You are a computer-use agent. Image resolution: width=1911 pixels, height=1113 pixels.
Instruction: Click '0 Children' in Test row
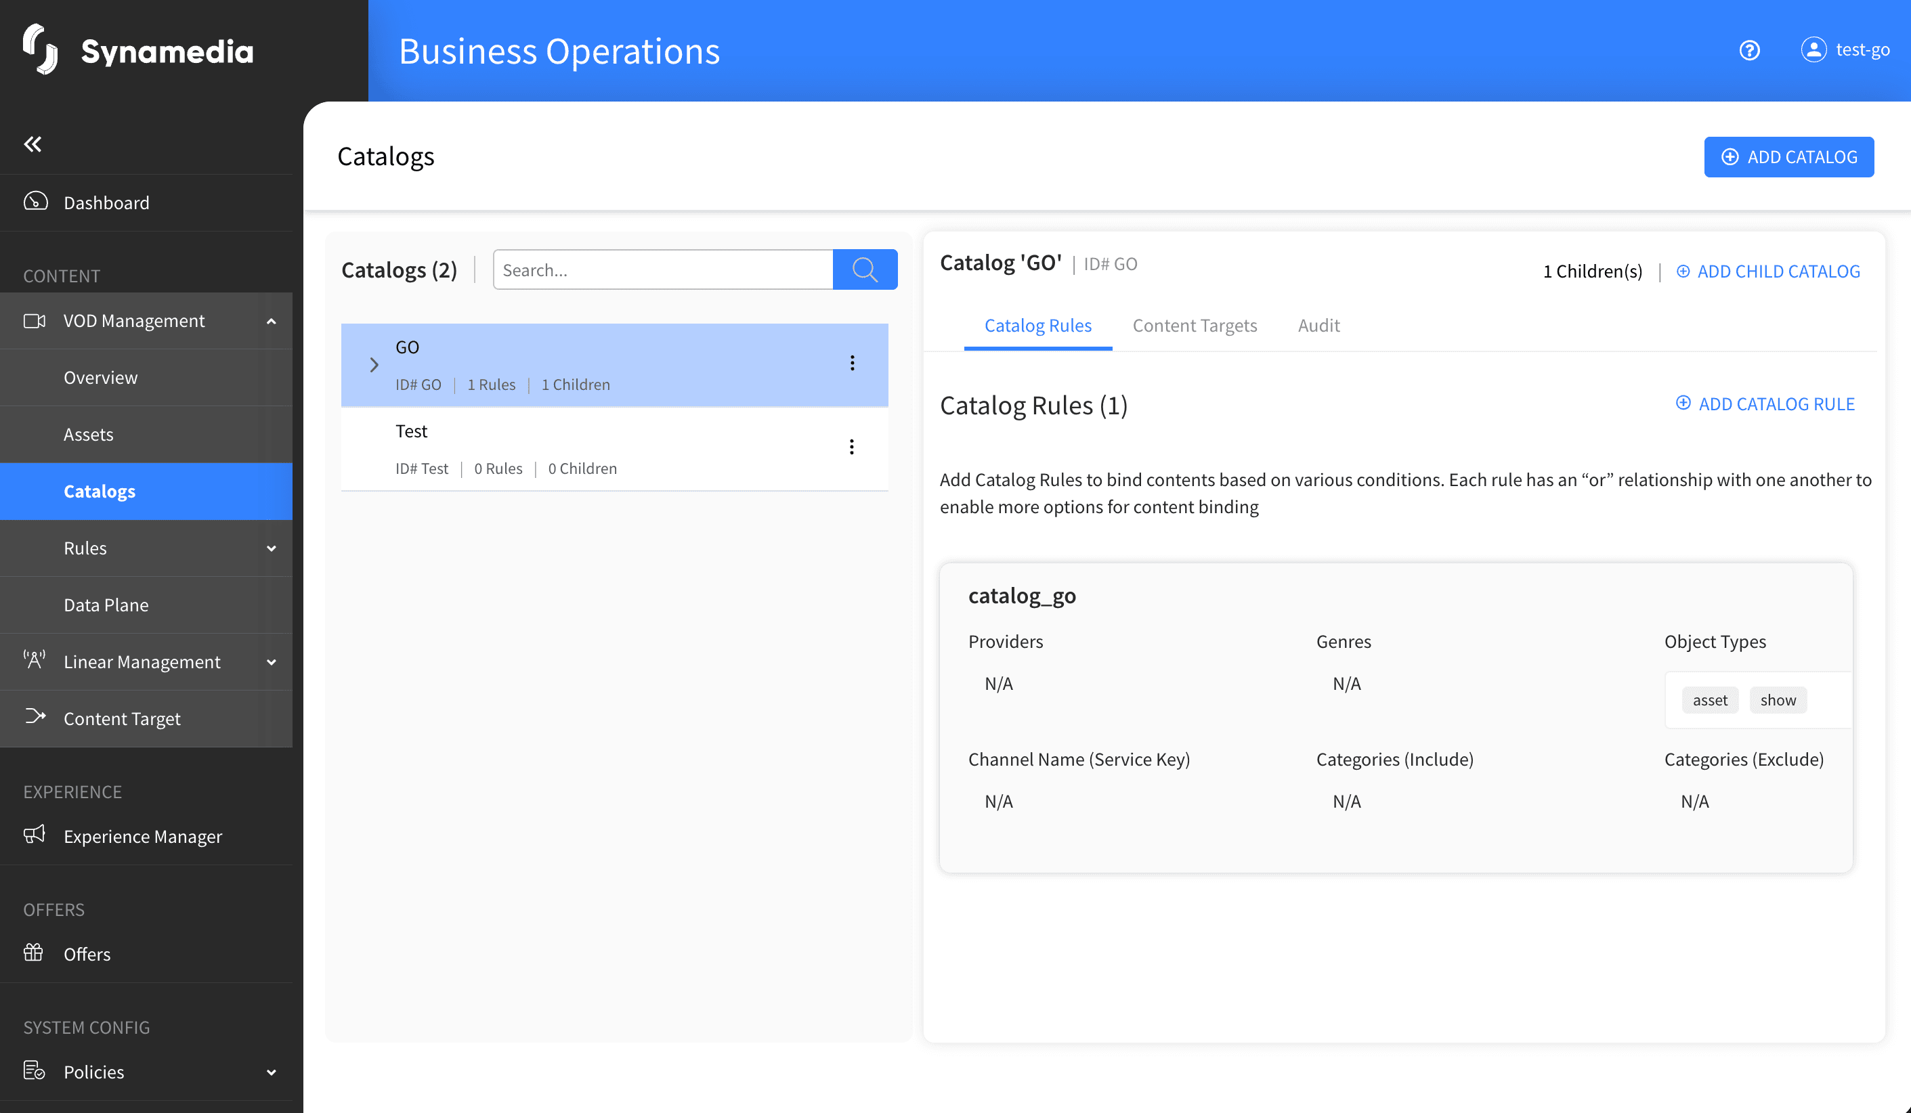582,468
